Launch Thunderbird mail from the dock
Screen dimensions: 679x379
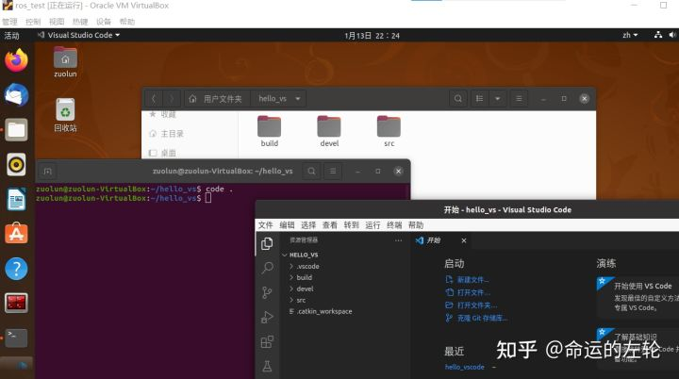tap(16, 95)
